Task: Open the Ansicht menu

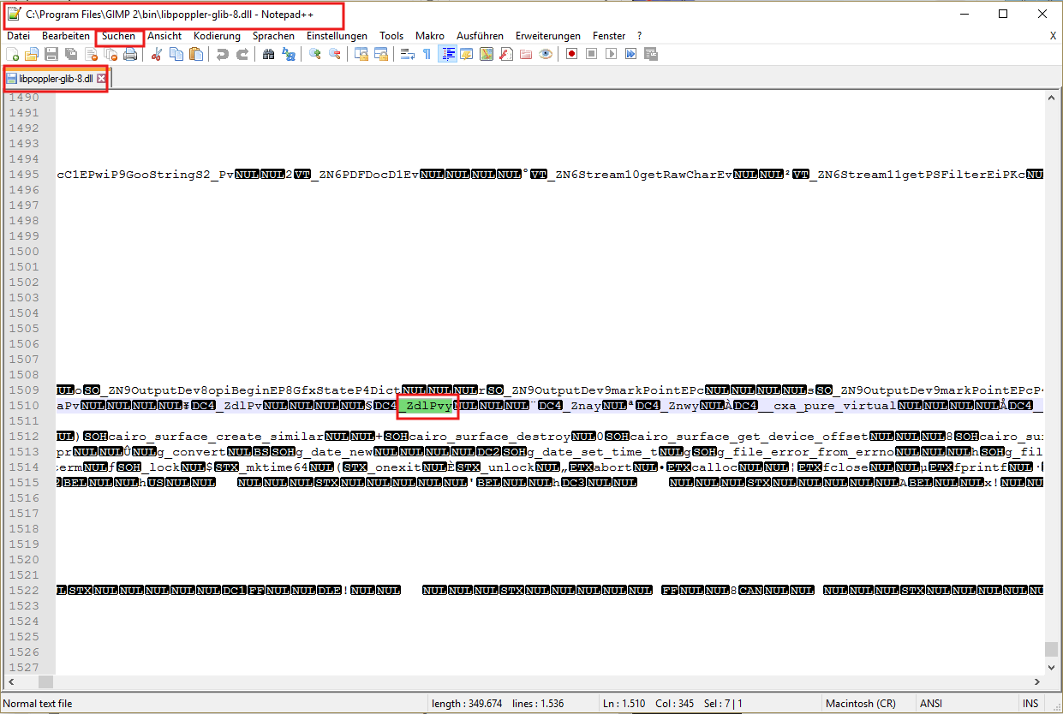Action: [x=164, y=36]
